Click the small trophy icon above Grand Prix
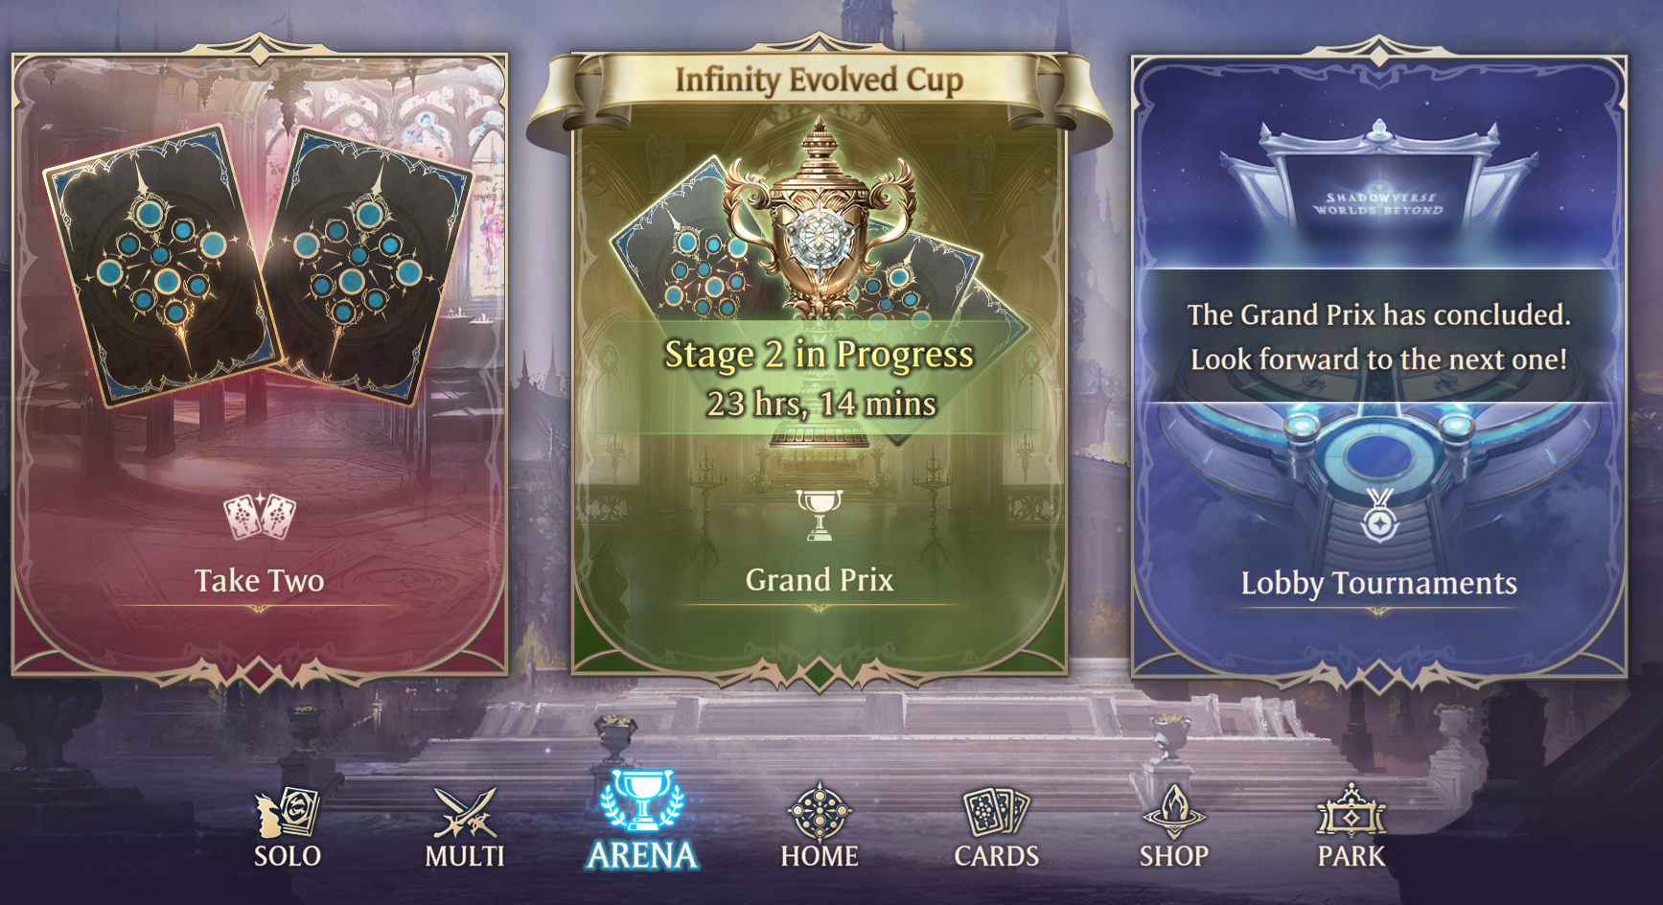 click(820, 516)
